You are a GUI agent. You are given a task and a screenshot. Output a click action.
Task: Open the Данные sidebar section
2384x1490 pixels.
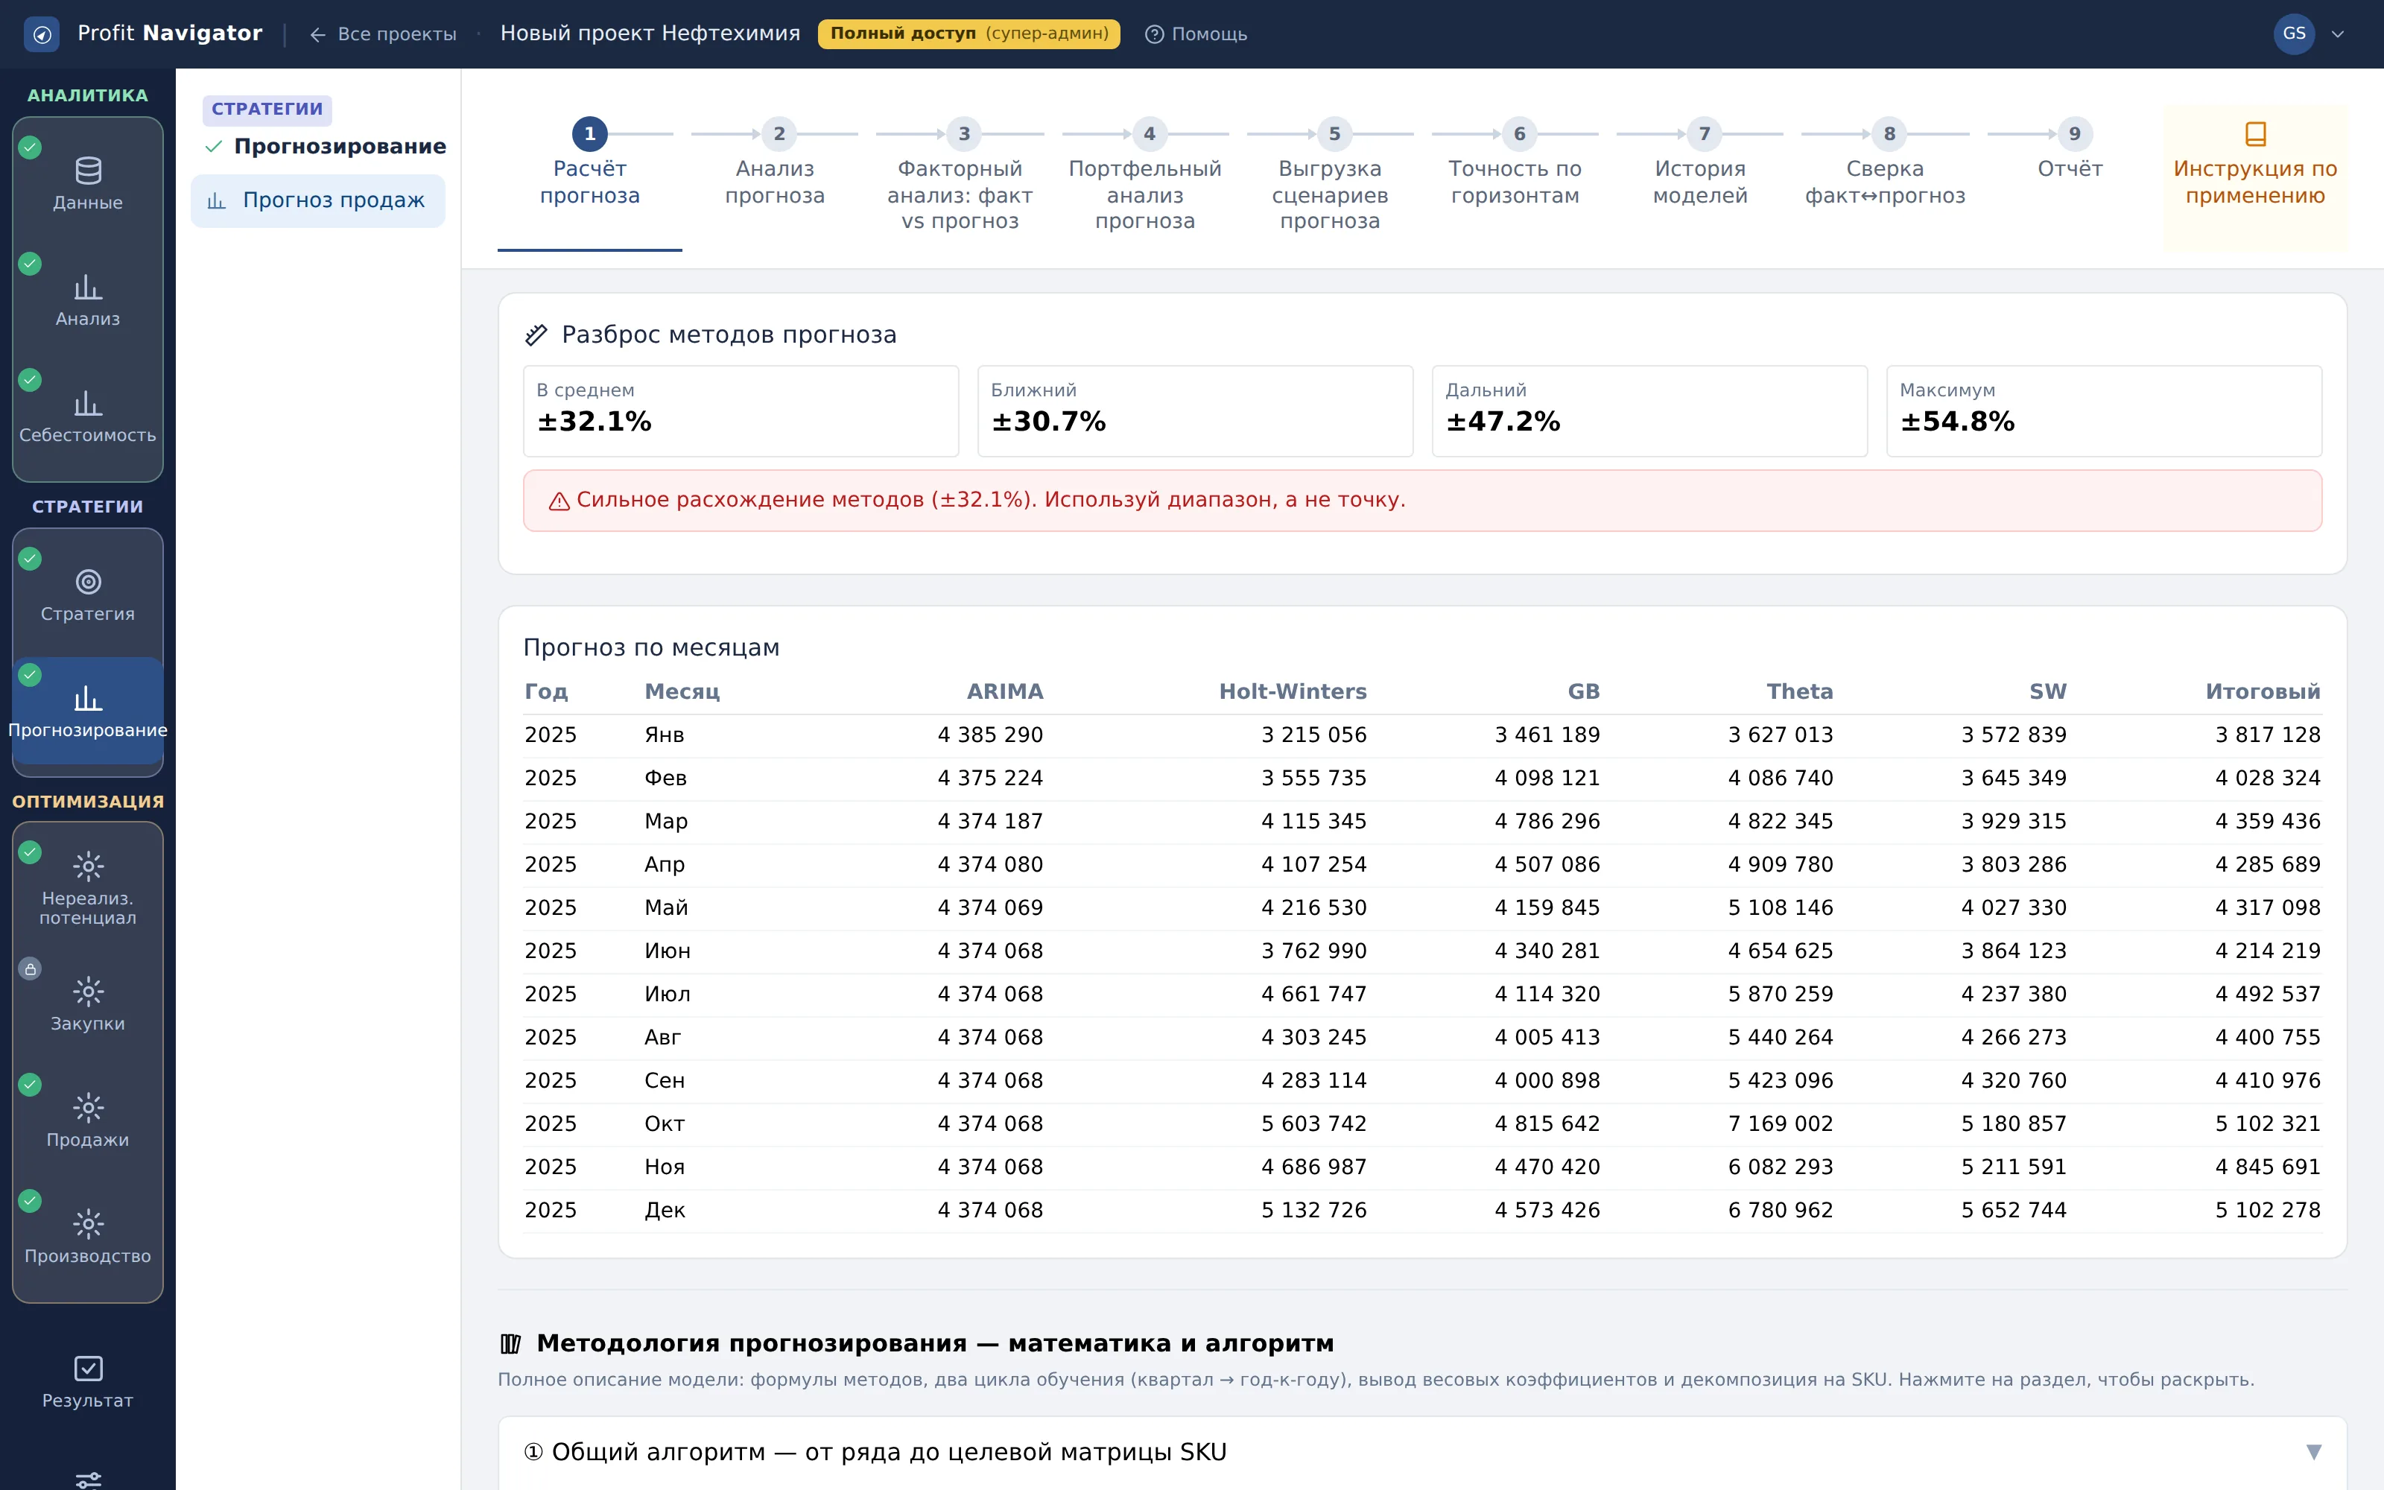point(88,183)
